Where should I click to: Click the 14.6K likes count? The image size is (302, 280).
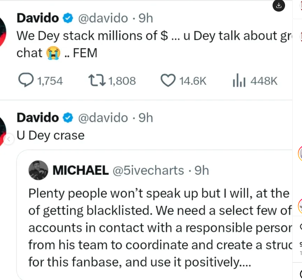(x=193, y=81)
